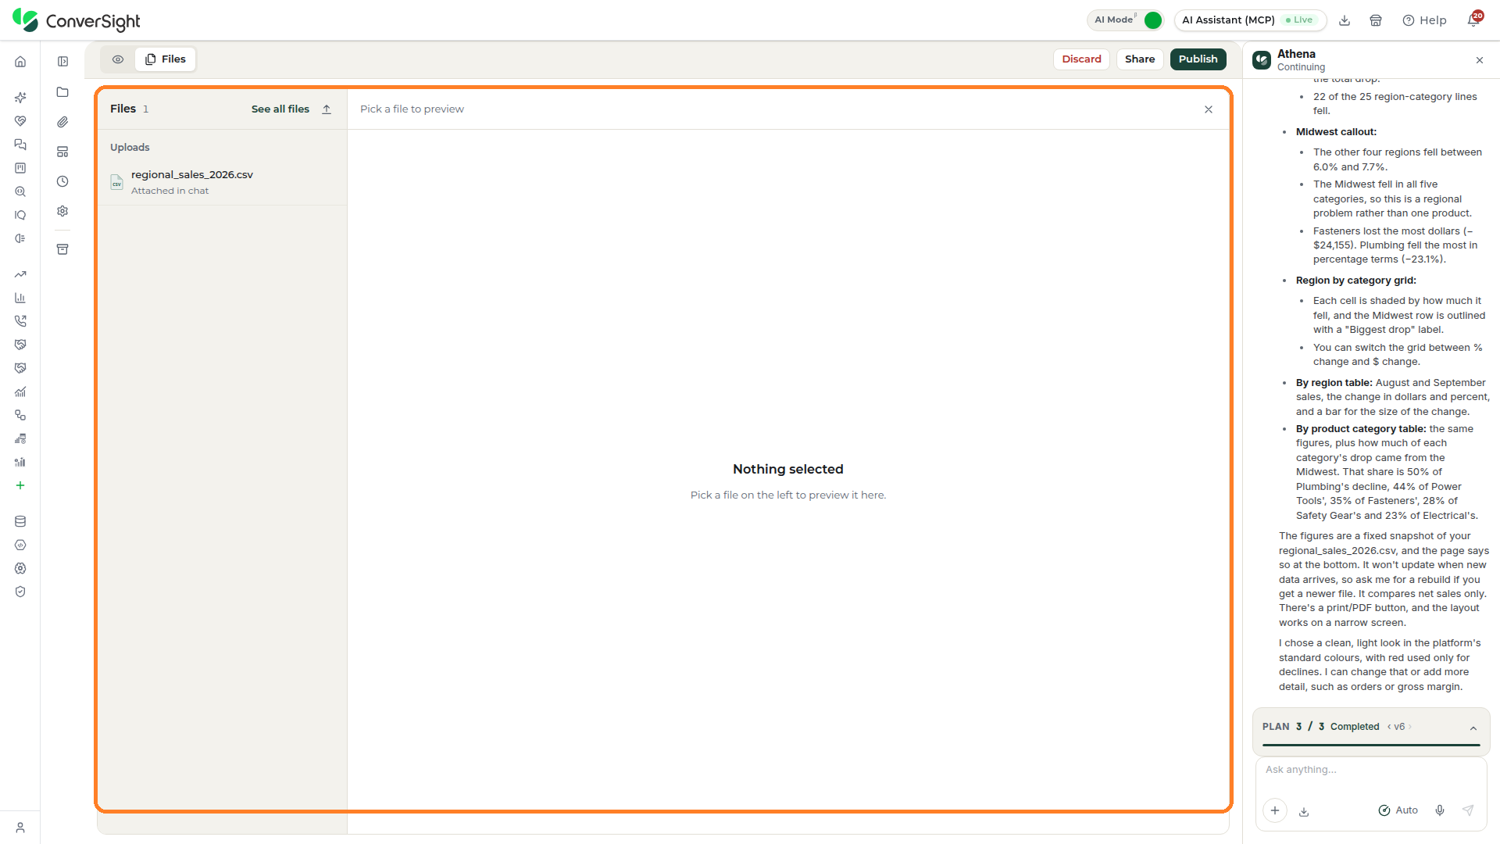Click the 'Nothing selected' heading

pos(787,469)
